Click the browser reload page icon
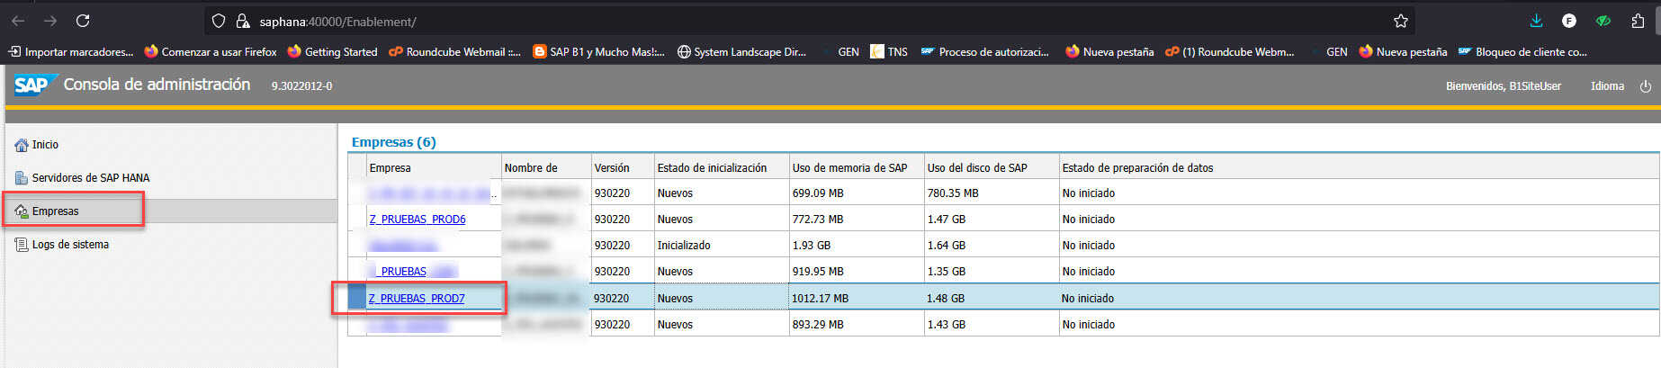Viewport: 1661px width, 368px height. 83,21
